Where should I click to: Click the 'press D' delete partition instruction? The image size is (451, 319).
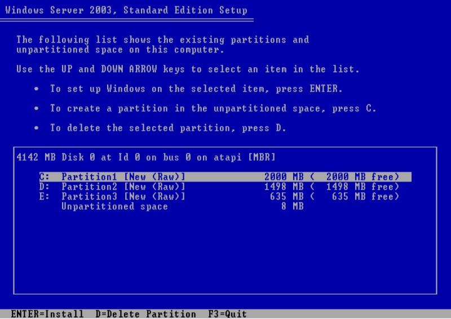coord(168,128)
